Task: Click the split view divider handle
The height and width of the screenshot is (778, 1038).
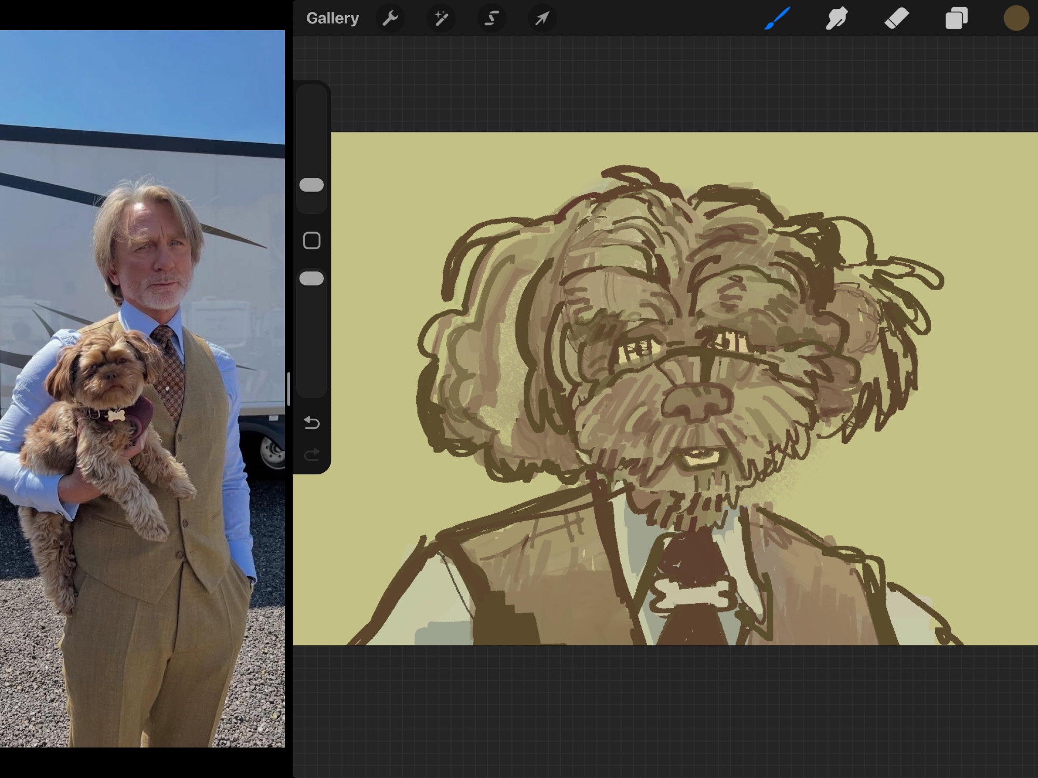Action: point(289,388)
